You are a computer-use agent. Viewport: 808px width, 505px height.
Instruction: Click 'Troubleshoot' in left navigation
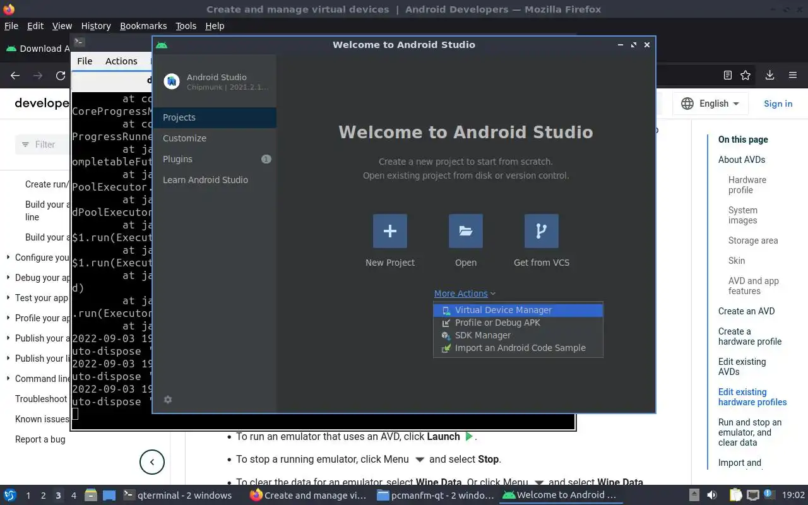(41, 399)
